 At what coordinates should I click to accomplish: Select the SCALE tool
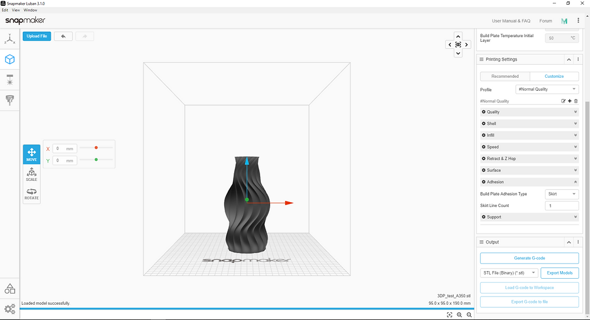pos(32,174)
